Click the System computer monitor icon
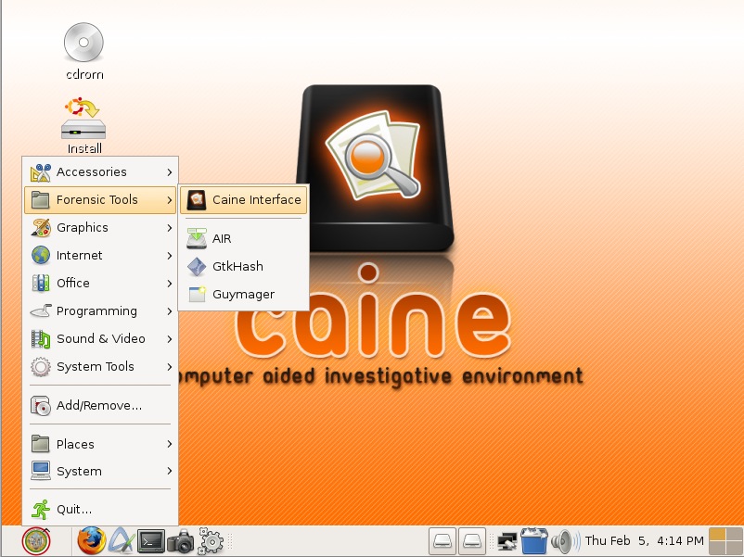744x557 pixels. 41,471
